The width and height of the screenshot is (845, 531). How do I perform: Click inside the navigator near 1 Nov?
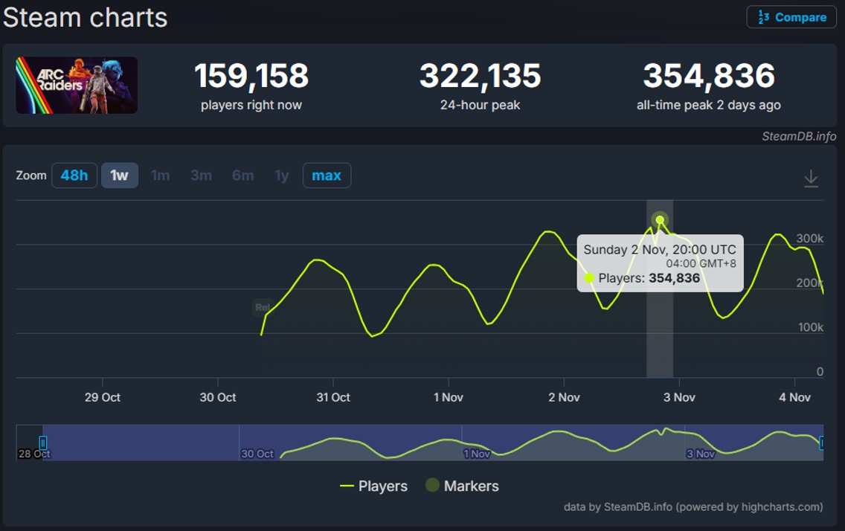tap(476, 443)
